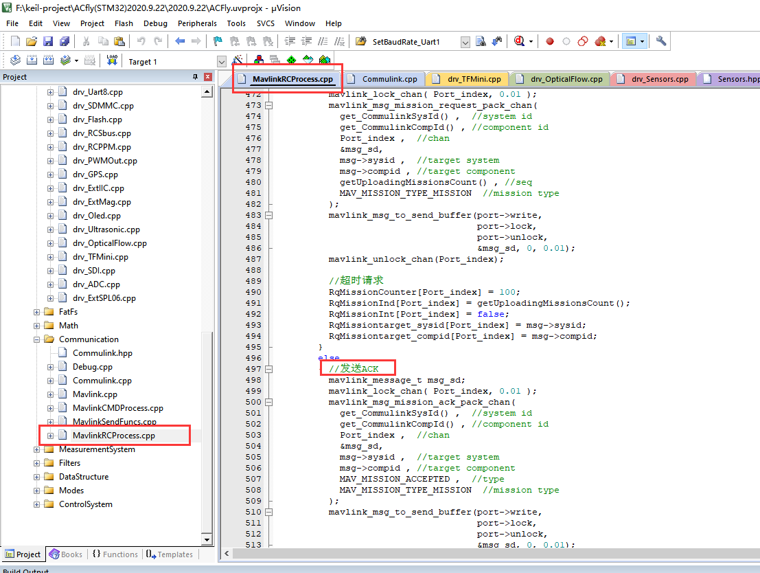
Task: Show the Functions panel tab
Action: 115,554
